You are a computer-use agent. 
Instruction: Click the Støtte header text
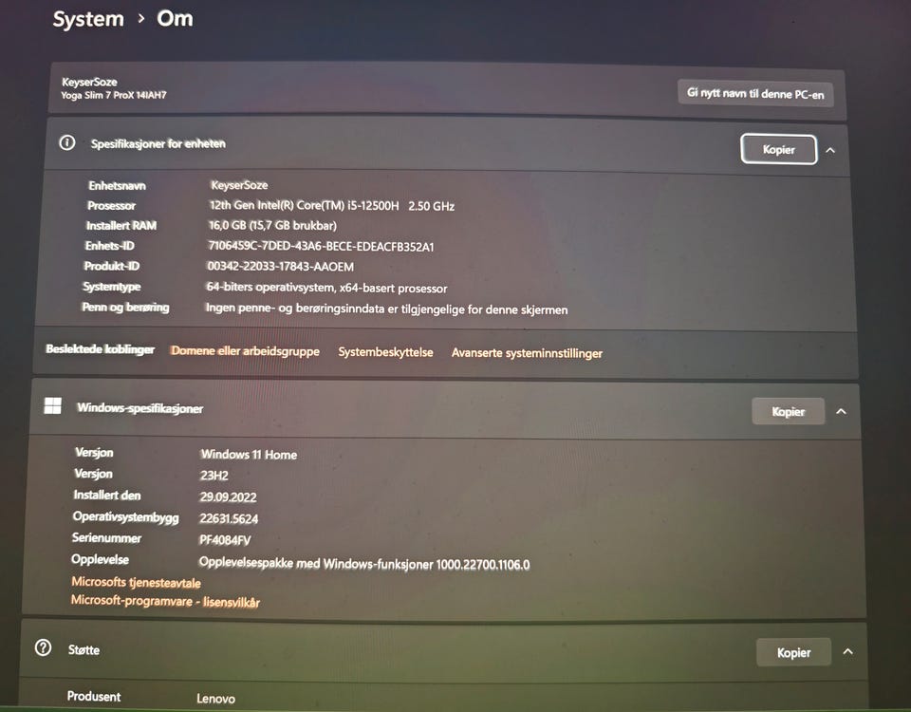pyautogui.click(x=84, y=649)
